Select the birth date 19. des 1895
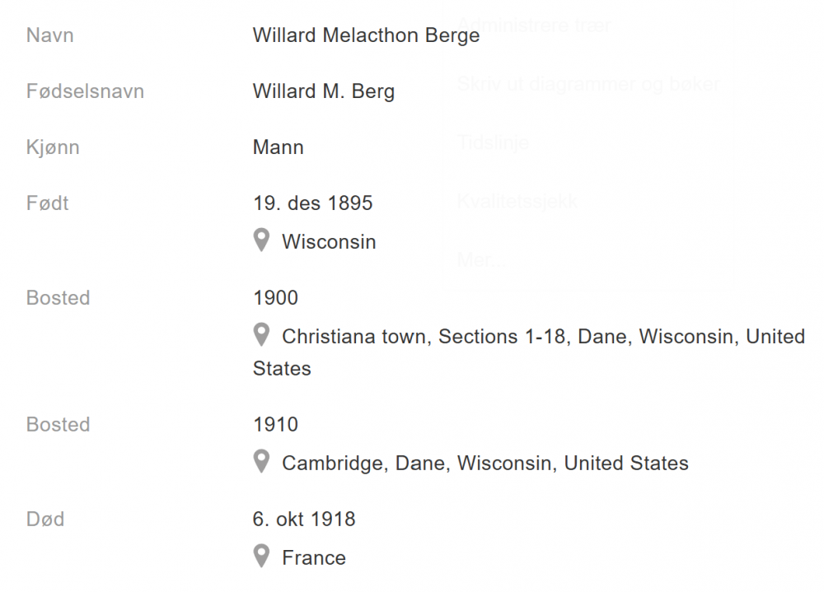The height and width of the screenshot is (592, 824). pos(312,203)
